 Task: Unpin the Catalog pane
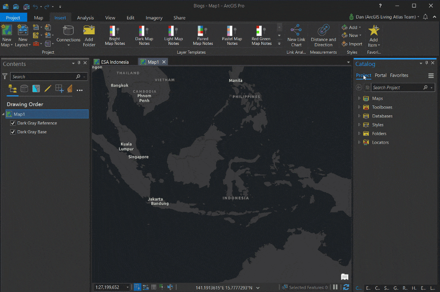pyautogui.click(x=426, y=63)
